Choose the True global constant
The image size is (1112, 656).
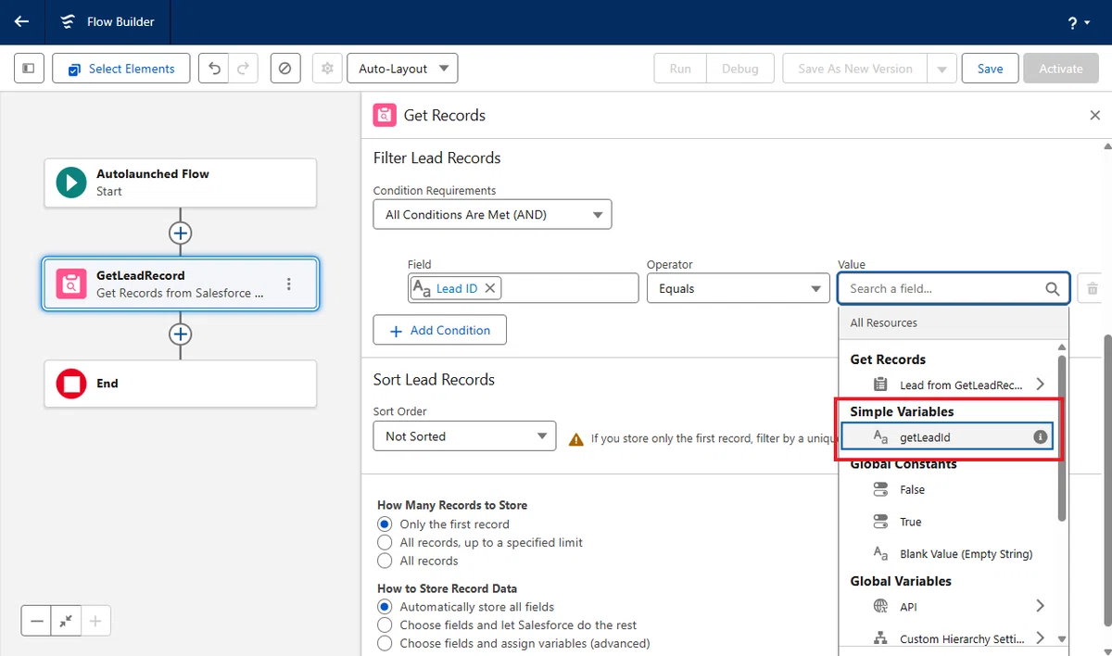(x=948, y=522)
